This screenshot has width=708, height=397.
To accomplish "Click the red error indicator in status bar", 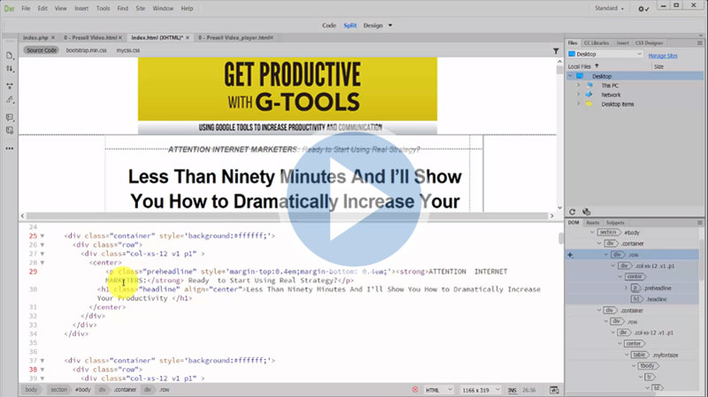I will (415, 389).
